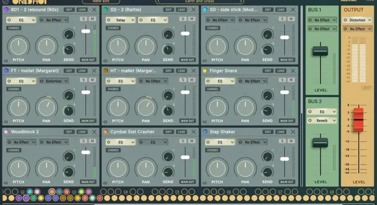Toggle the Bus 2 Reverb power icon
The height and width of the screenshot is (205, 377).
[x=310, y=120]
